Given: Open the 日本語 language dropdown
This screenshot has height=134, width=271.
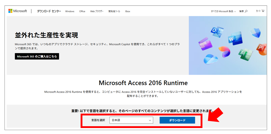Looking at the screenshot, I should click(x=131, y=120).
